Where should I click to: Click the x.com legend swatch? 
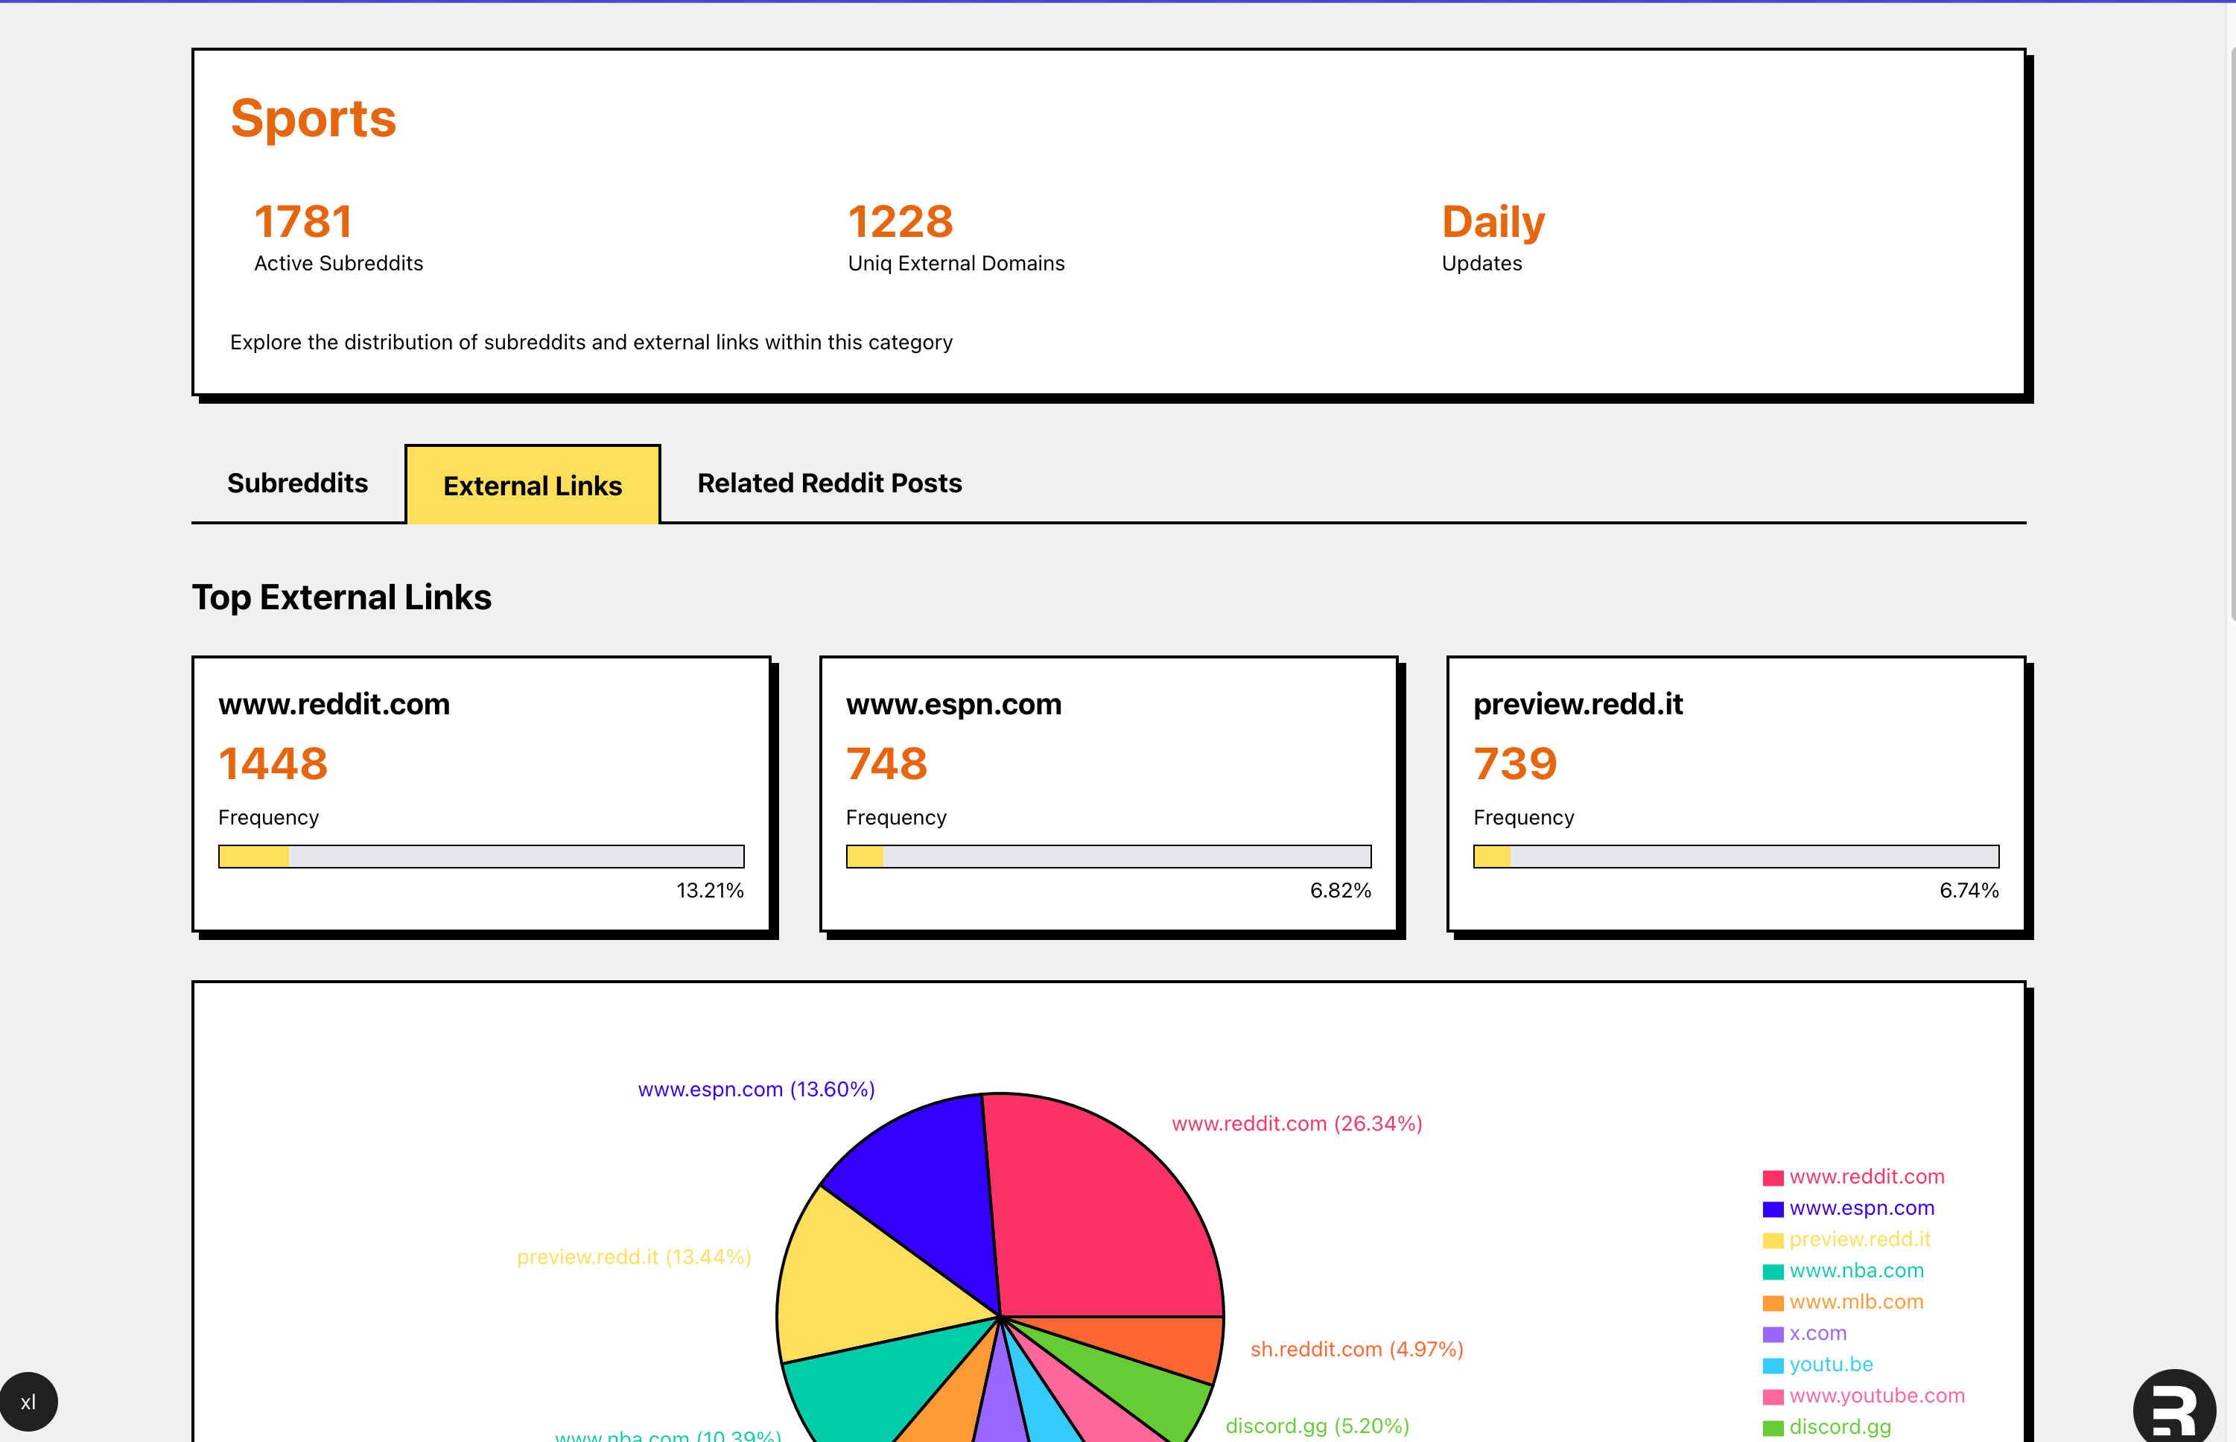[1773, 1334]
